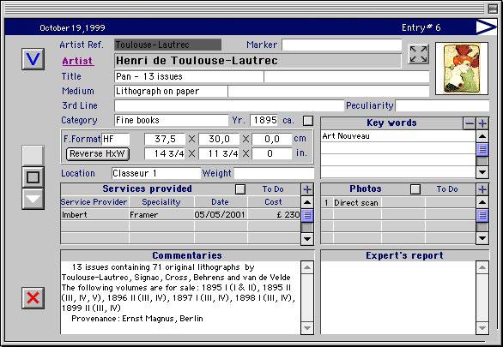This screenshot has height=347, width=503.
Task: Click inside Commentaries text area
Action: (x=180, y=297)
